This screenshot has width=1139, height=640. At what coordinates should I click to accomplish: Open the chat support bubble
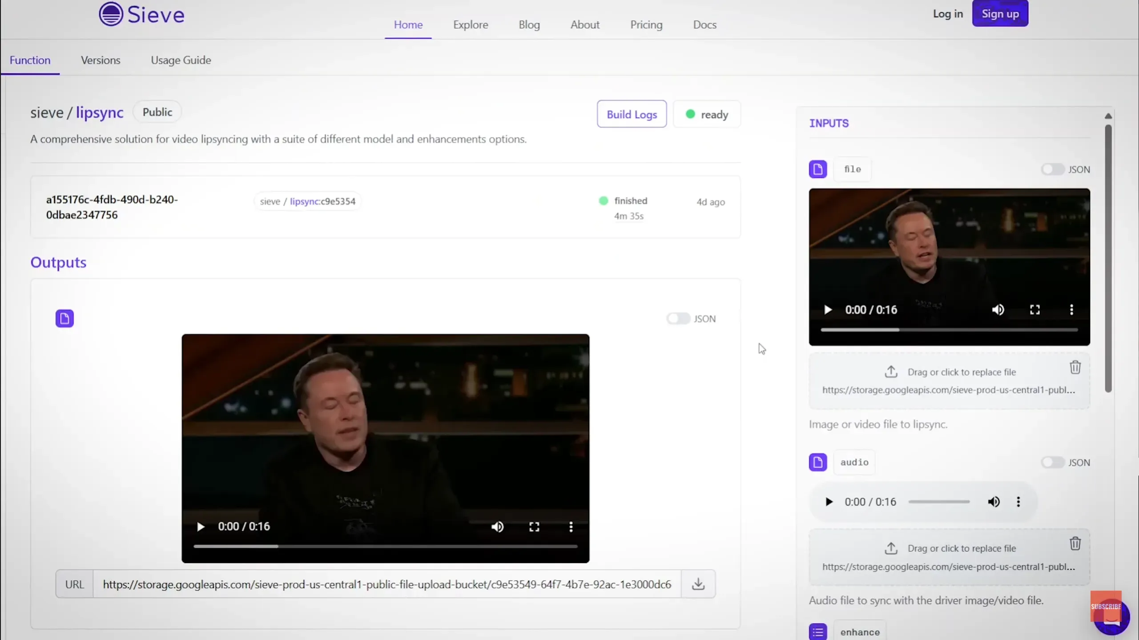(1111, 619)
